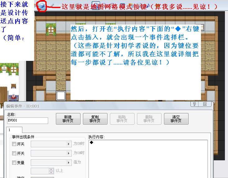Focus the 名称 field containing EV001
This screenshot has width=228, height=178.
(x=27, y=121)
